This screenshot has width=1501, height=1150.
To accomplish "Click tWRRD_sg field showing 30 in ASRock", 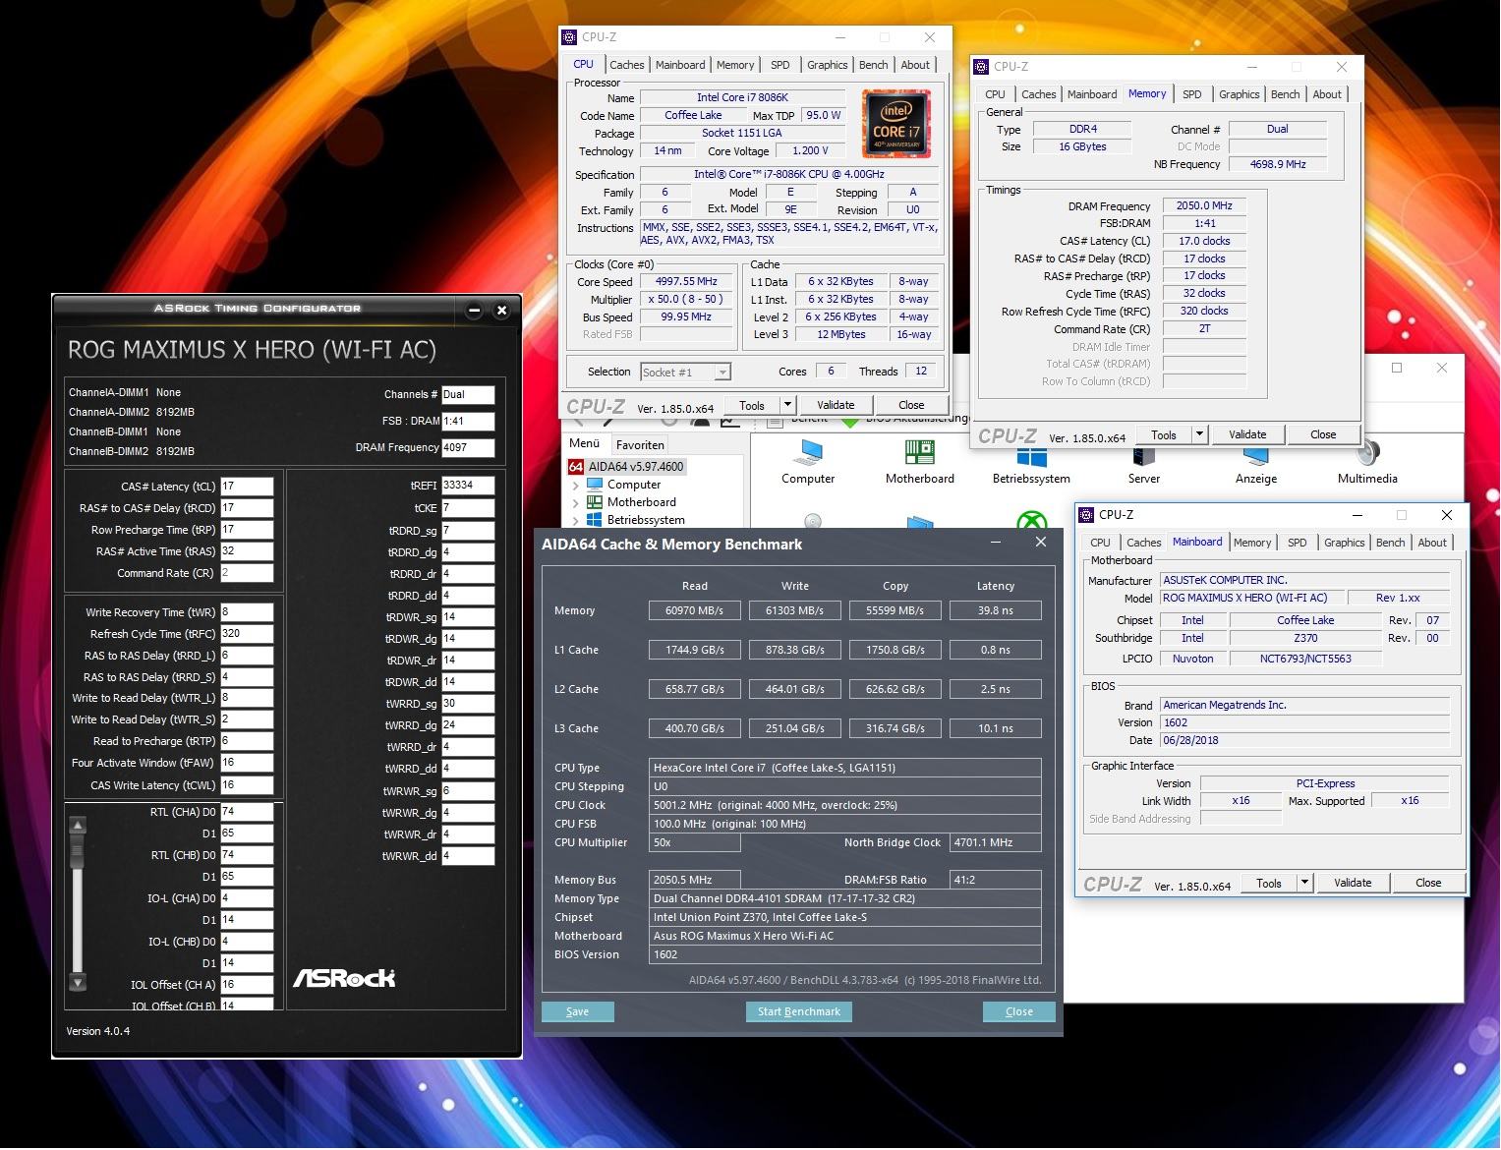I will (x=468, y=703).
